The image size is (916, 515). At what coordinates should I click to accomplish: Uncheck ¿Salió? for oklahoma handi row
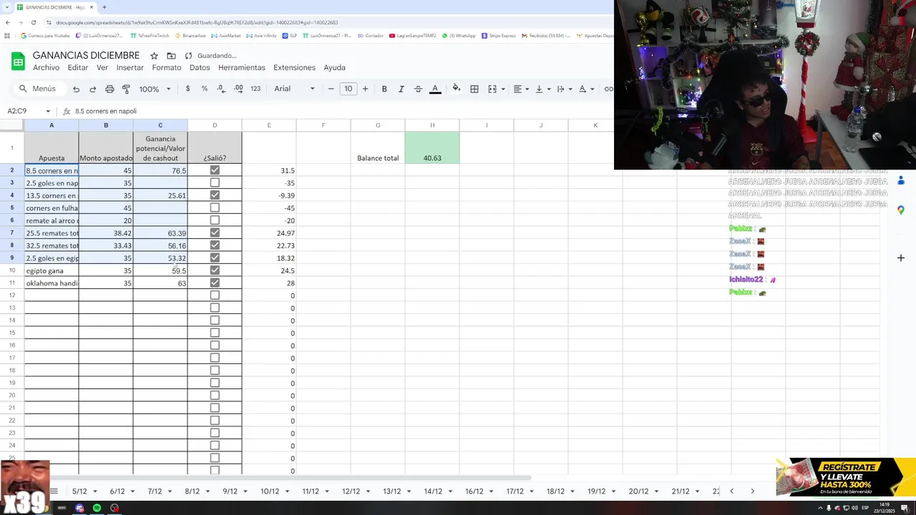point(215,283)
